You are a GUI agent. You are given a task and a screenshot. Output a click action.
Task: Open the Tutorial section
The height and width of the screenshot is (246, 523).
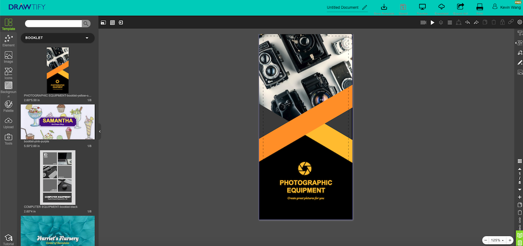click(8, 240)
